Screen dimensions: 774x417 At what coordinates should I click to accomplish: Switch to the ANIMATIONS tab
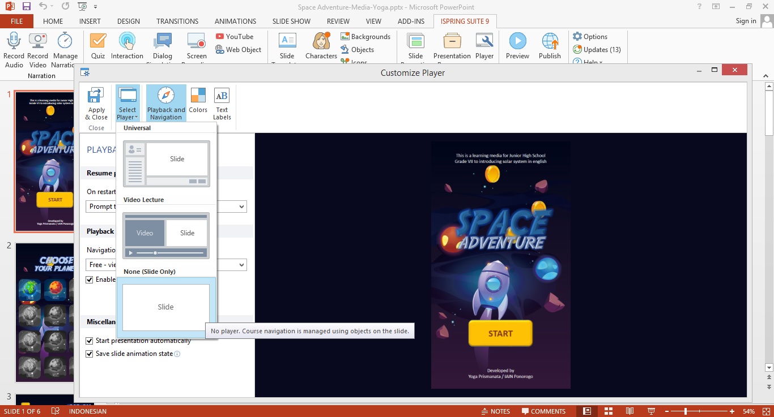click(x=236, y=21)
